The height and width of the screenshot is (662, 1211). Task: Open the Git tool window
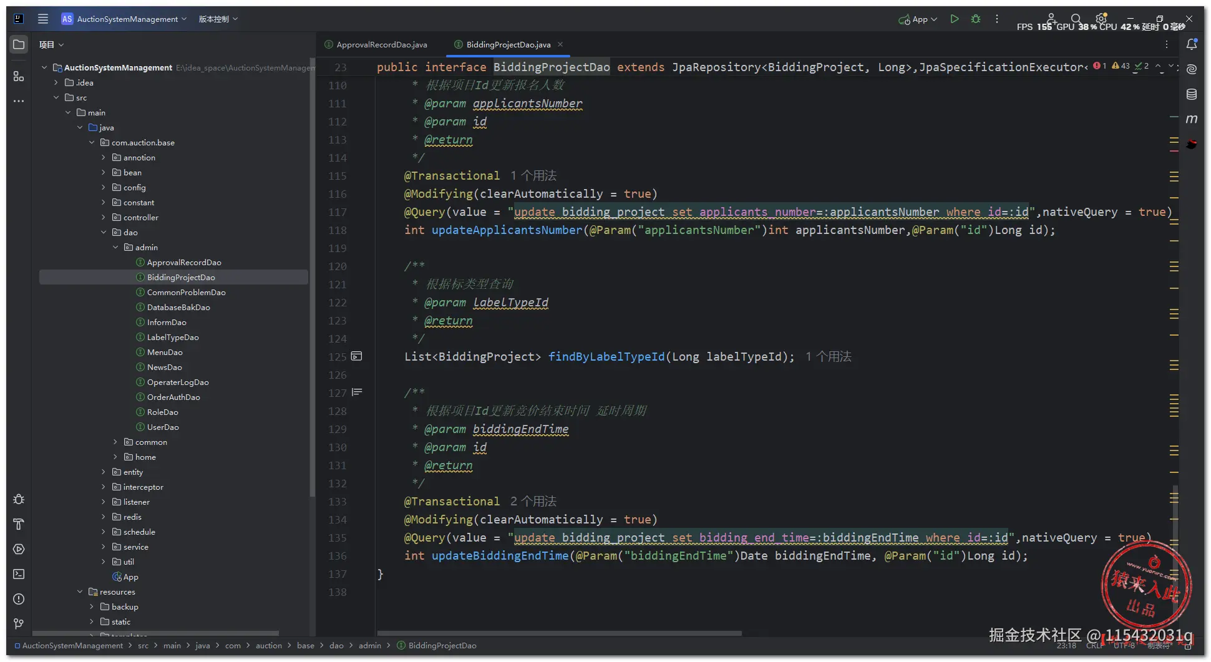pos(19,623)
